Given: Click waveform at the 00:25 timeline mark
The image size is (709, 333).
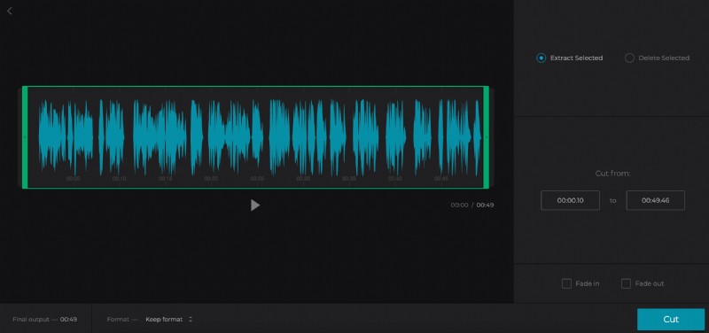Looking at the screenshot, I should coord(257,179).
